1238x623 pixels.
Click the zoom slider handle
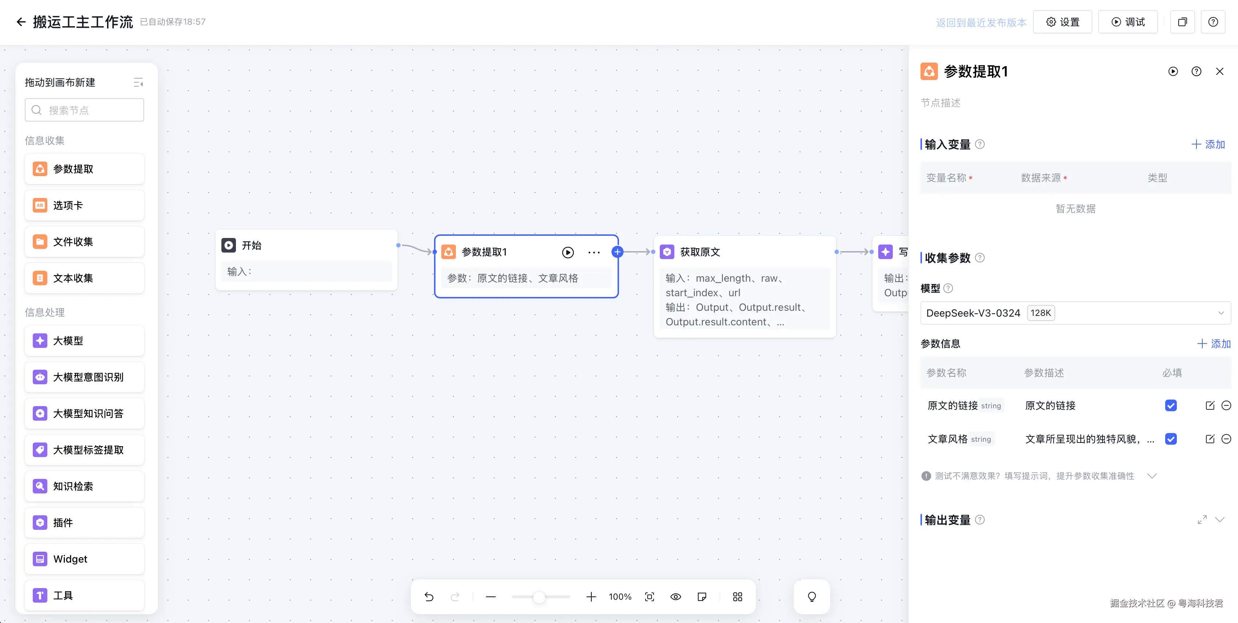coord(539,596)
